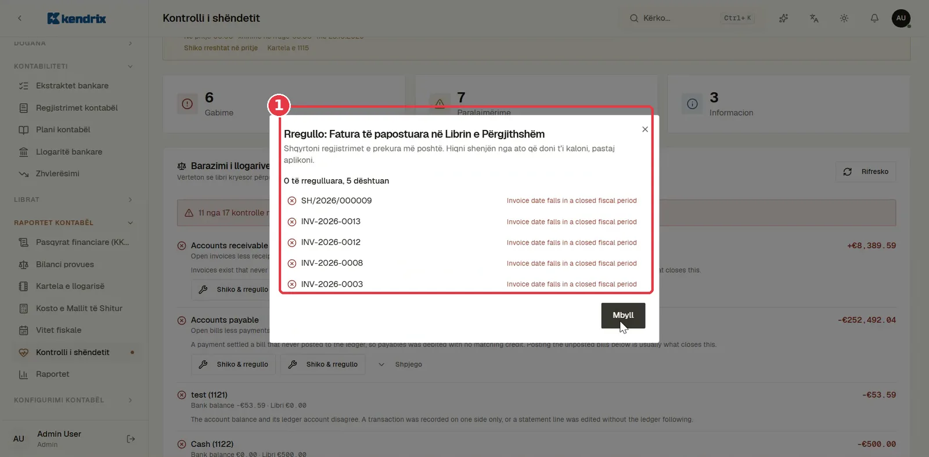This screenshot has width=929, height=457.
Task: Log out using the sign-out icon
Action: point(131,439)
